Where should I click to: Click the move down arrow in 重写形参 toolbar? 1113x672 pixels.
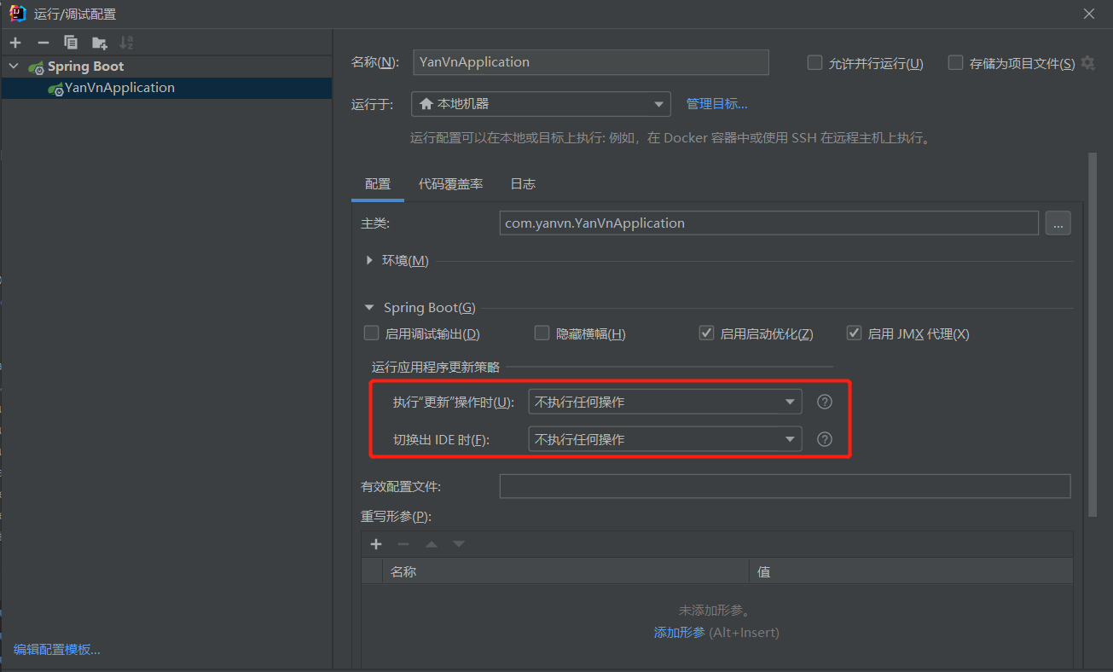(x=459, y=544)
